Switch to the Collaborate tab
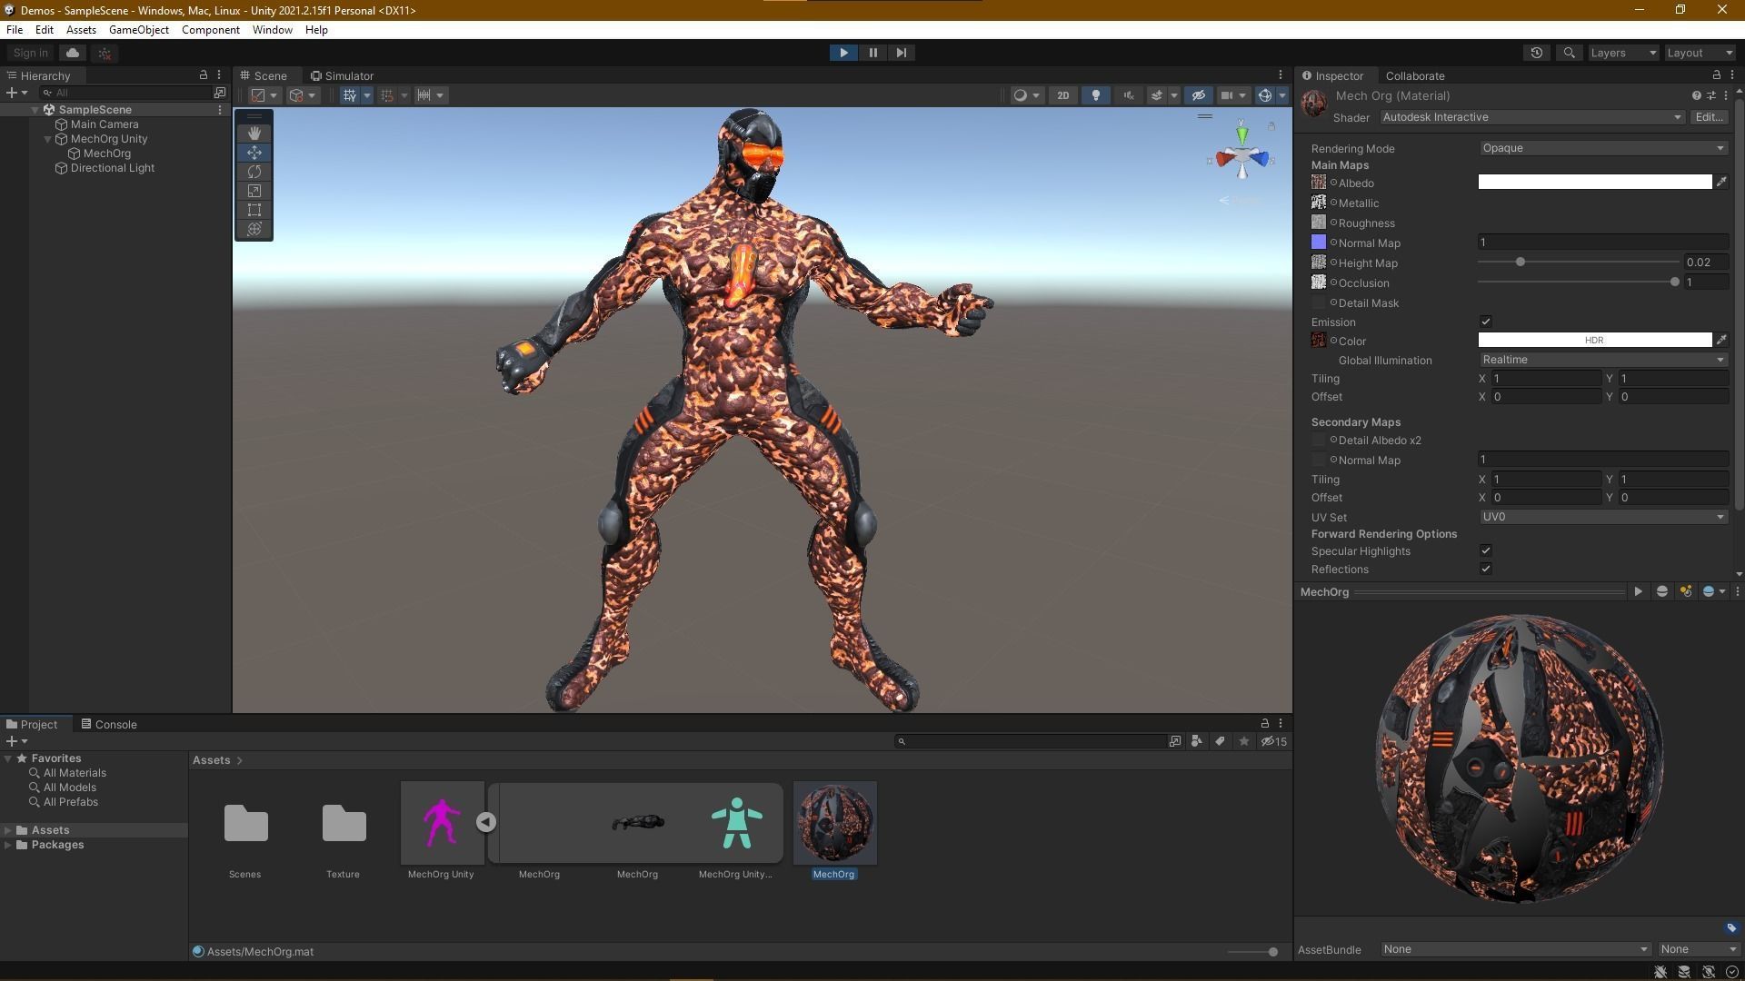The height and width of the screenshot is (981, 1745). coord(1415,75)
